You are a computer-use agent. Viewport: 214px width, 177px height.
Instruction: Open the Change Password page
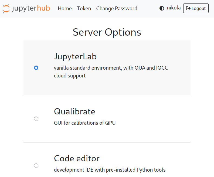point(117,9)
